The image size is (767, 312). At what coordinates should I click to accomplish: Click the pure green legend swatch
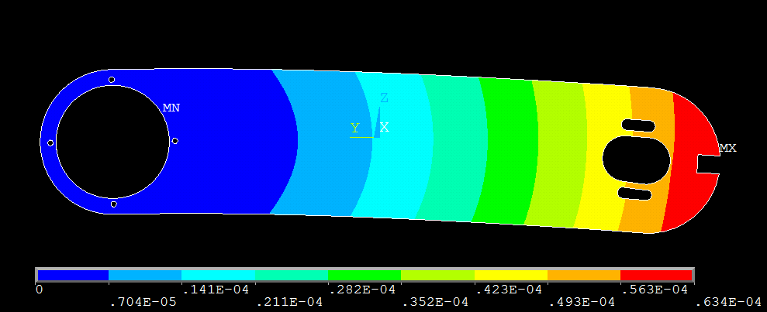[x=364, y=275]
